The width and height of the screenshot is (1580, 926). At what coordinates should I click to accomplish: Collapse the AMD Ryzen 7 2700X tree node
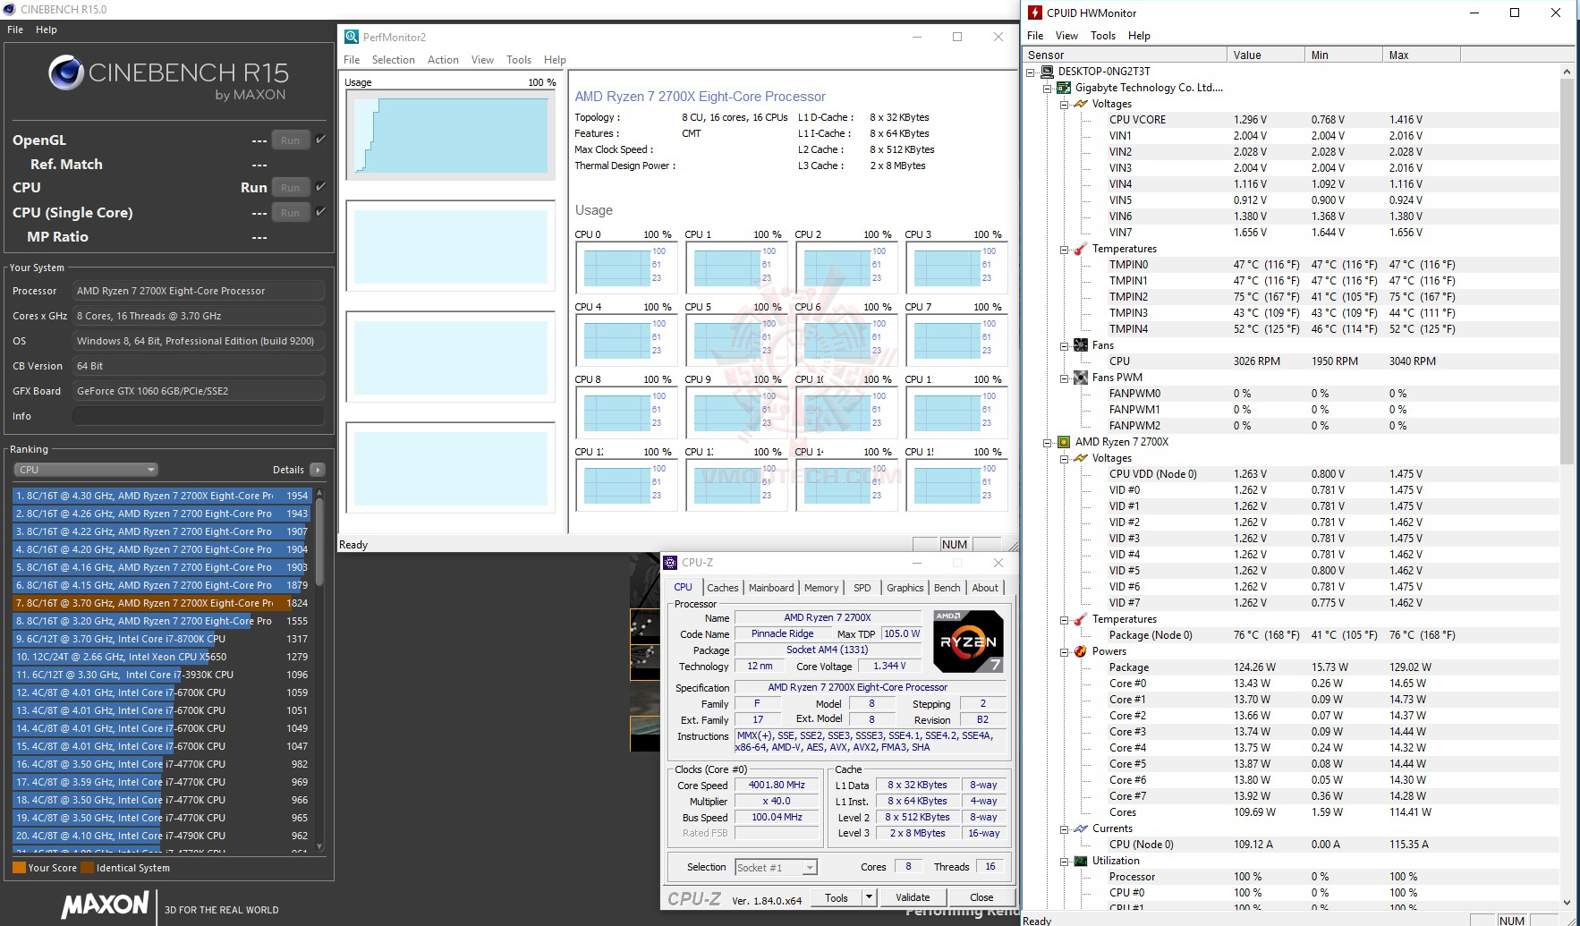pos(1047,442)
